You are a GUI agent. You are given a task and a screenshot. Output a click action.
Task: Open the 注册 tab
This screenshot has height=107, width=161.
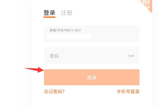point(66,13)
